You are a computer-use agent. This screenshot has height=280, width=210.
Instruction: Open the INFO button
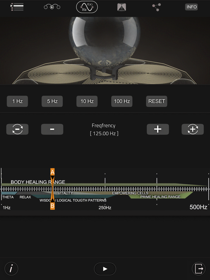(x=191, y=7)
